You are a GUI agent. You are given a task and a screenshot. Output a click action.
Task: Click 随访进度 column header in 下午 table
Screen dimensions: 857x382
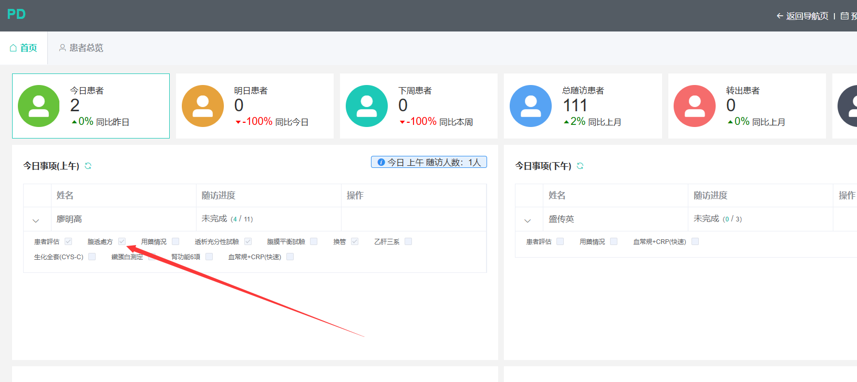710,195
